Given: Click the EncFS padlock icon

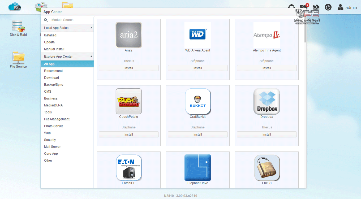Looking at the screenshot, I should click(267, 168).
